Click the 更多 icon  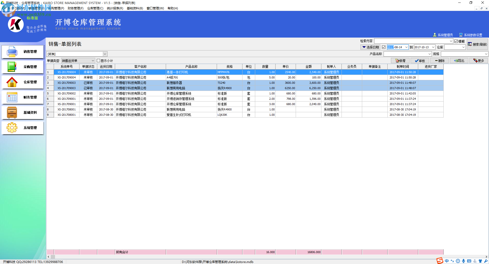pyautogui.click(x=475, y=61)
